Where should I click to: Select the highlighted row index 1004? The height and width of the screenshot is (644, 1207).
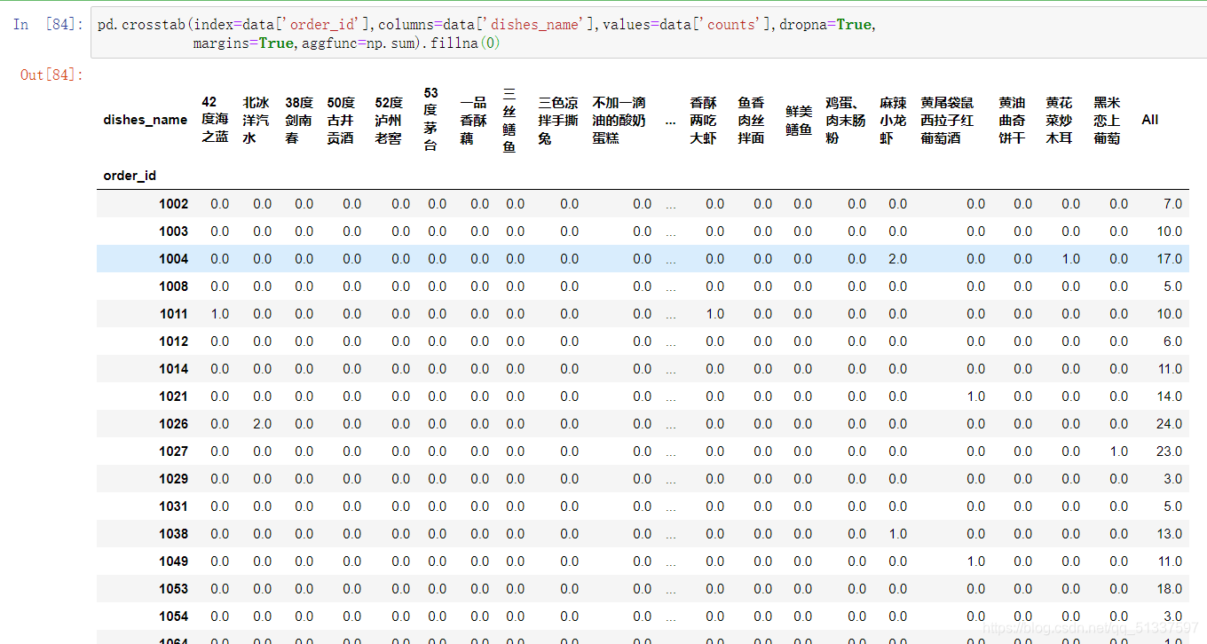point(174,259)
